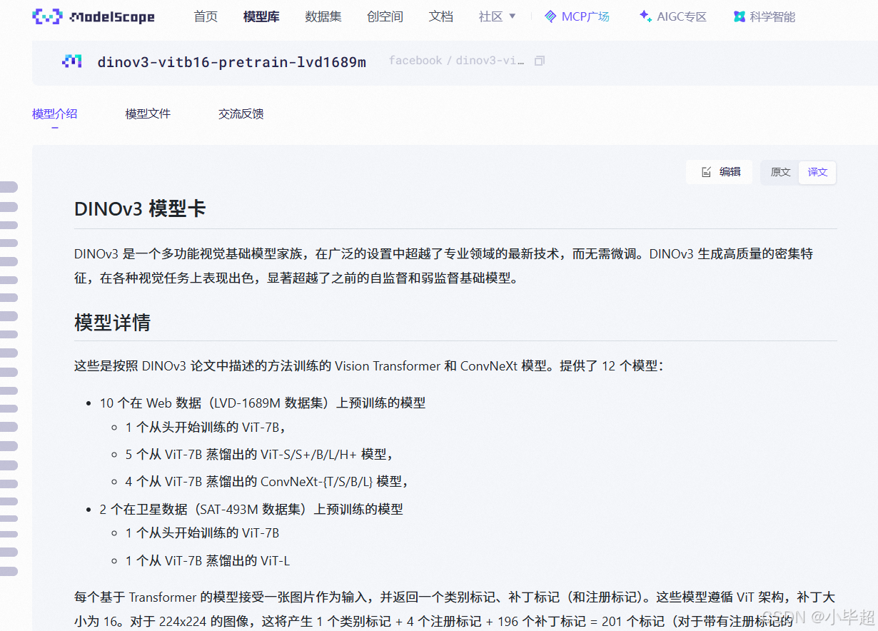
Task: Select the 模型介绍 tab
Action: pyautogui.click(x=54, y=113)
